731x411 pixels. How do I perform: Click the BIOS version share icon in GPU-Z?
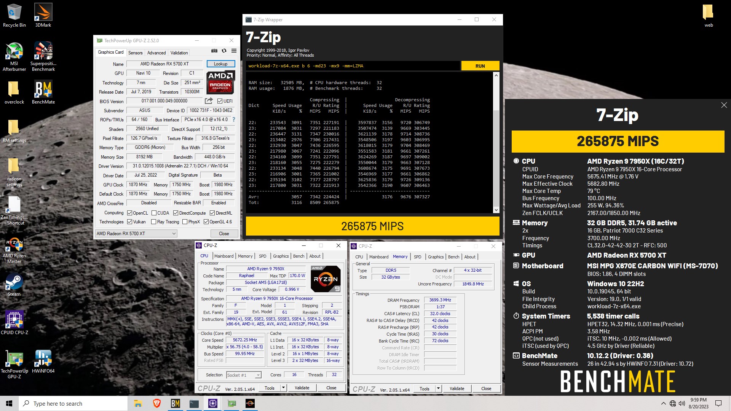click(x=209, y=101)
